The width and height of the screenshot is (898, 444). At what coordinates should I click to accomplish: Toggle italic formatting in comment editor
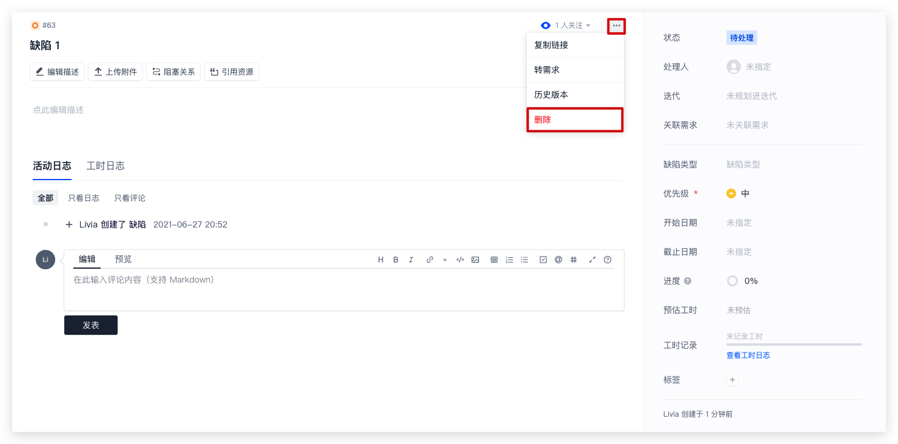pos(411,260)
